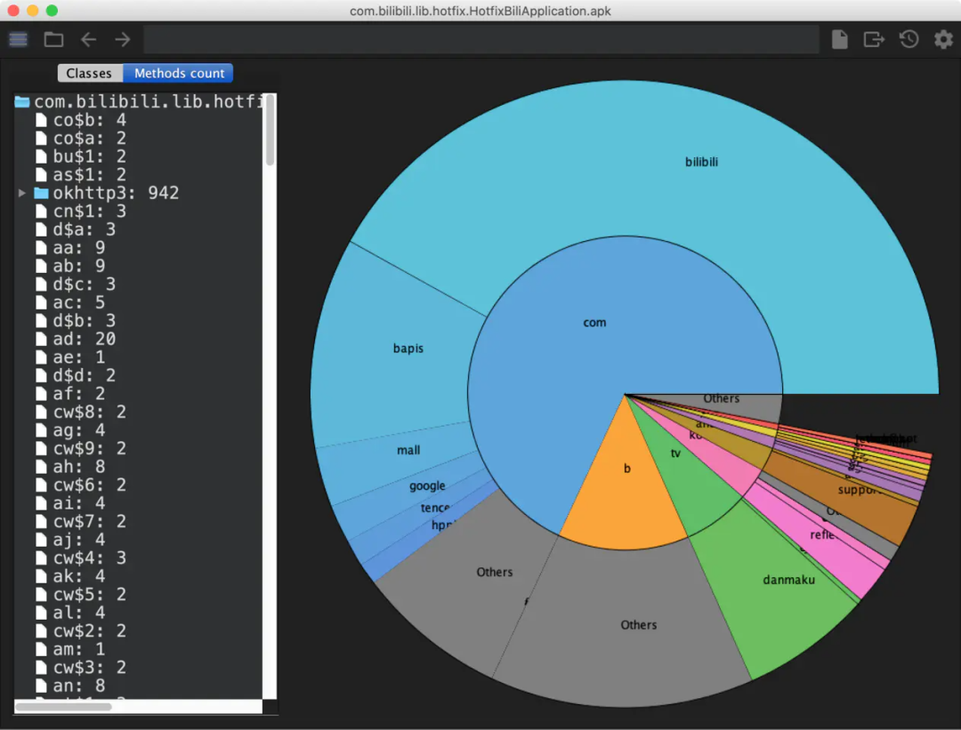
Task: Click file icon next to co$b: 4
Action: pyautogui.click(x=41, y=120)
